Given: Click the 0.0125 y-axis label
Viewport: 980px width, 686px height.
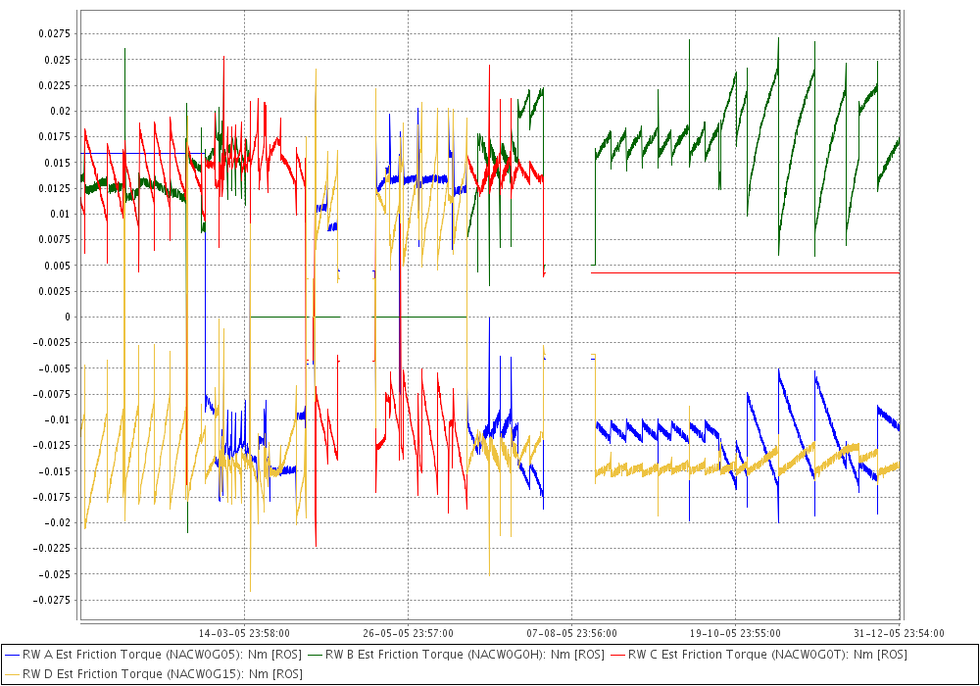Looking at the screenshot, I should (x=54, y=188).
